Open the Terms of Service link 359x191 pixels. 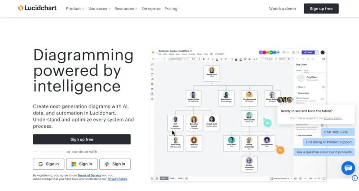pyautogui.click(x=89, y=175)
